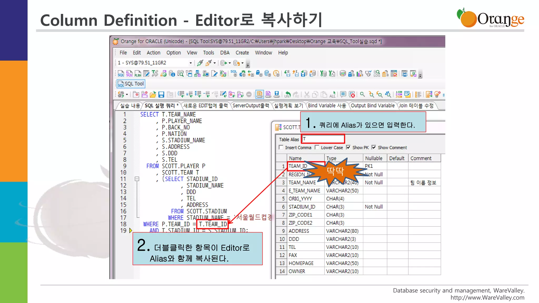The height and width of the screenshot is (303, 539).
Task: Toggle the Lower Case checkbox
Action: pyautogui.click(x=317, y=148)
